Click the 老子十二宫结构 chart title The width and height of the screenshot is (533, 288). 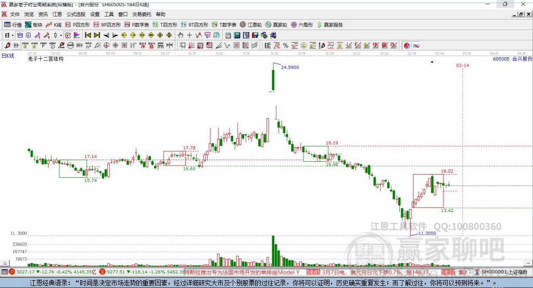click(46, 59)
